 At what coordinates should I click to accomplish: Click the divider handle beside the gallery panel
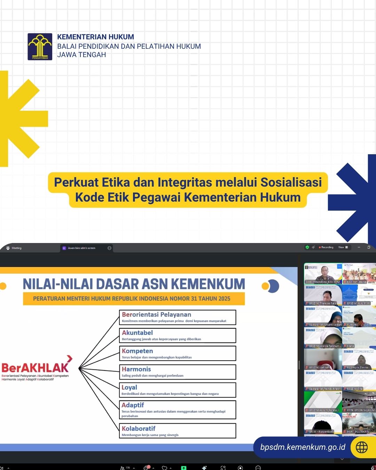(x=299, y=365)
